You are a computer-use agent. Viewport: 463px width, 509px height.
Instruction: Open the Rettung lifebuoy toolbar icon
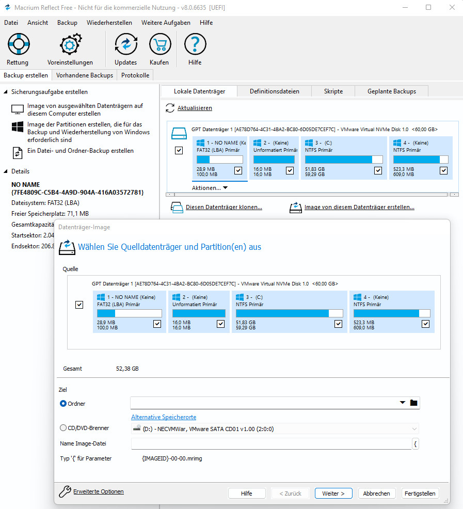[x=18, y=45]
